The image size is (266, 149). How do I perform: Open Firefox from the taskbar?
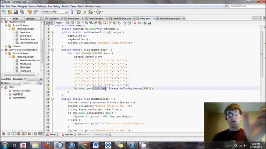[47, 145]
